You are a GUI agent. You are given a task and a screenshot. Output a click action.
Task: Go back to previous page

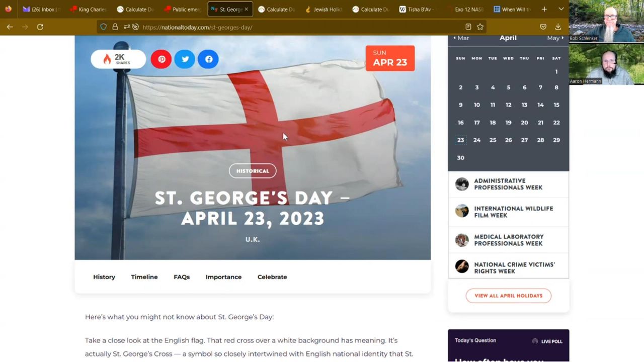coord(10,27)
